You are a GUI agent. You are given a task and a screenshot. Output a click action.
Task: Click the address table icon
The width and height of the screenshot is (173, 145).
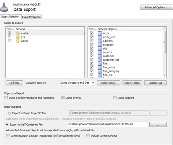click(x=100, y=41)
